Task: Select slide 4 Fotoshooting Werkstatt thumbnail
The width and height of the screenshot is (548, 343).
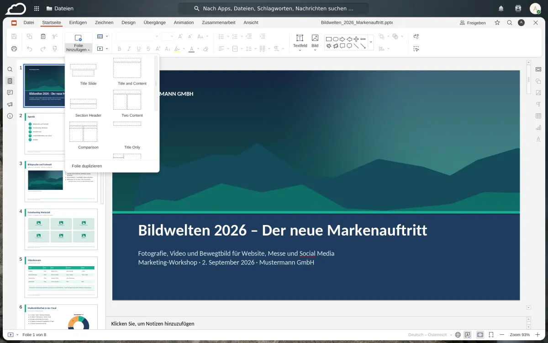Action: point(61,229)
